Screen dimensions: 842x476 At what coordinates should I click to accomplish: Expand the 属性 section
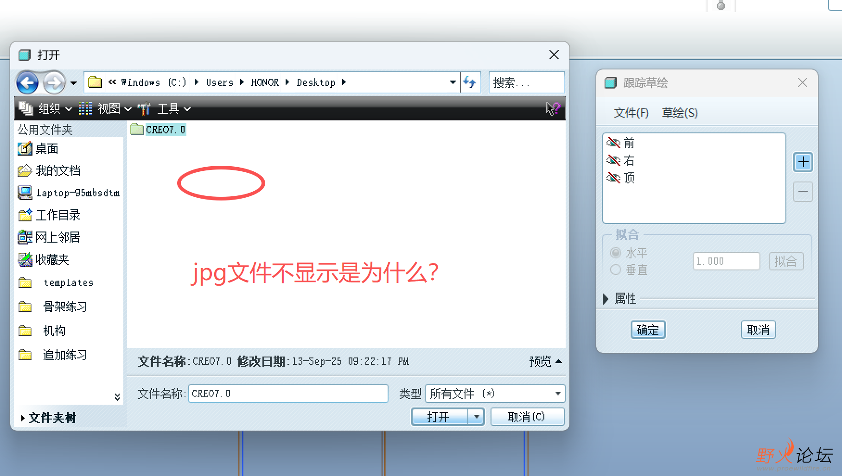click(x=606, y=299)
